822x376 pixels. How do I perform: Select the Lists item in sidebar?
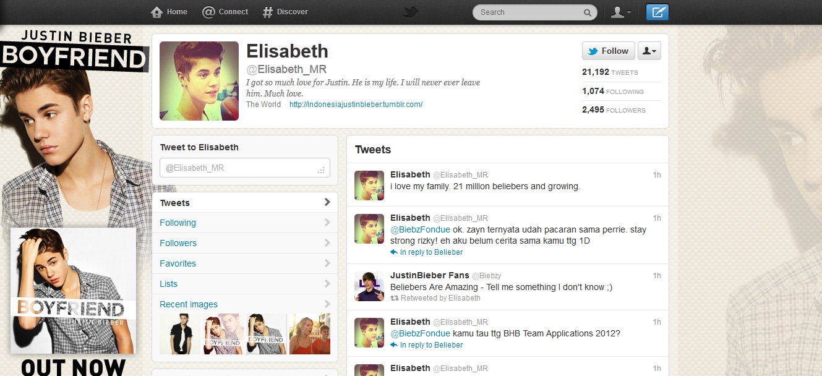(245, 284)
